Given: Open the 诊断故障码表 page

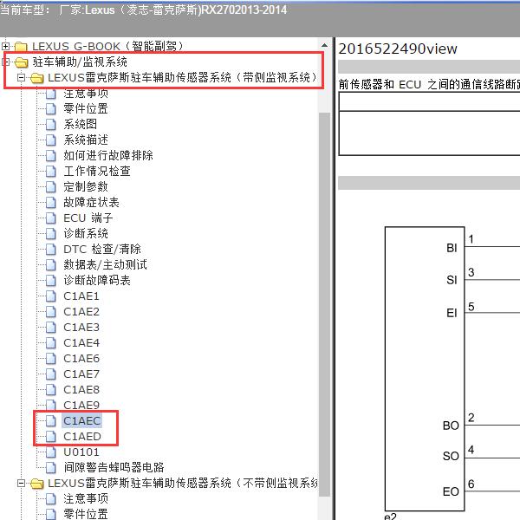Looking at the screenshot, I should click(97, 280).
